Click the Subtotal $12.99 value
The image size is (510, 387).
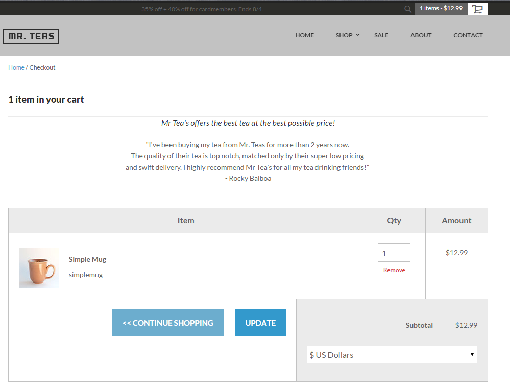click(466, 325)
